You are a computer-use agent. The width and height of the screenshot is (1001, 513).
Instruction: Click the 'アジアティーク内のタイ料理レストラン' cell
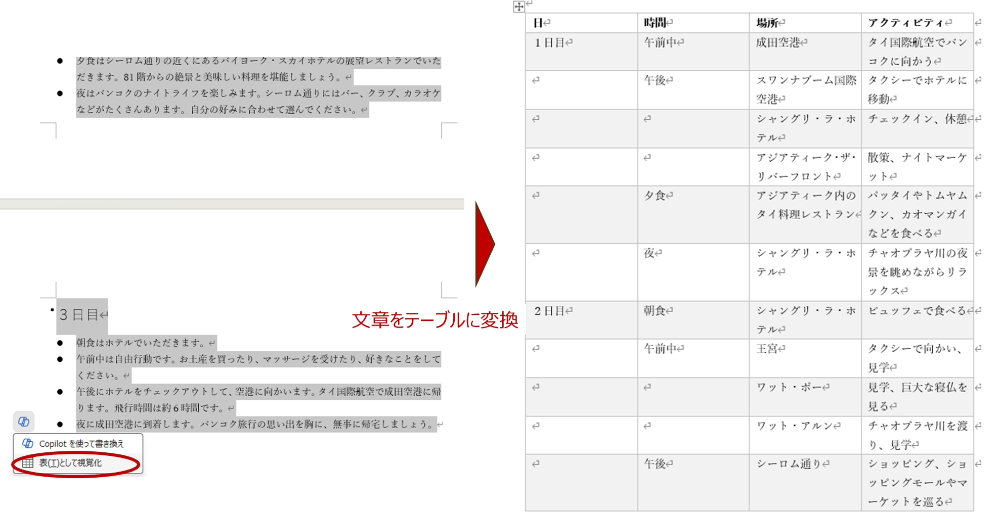805,214
